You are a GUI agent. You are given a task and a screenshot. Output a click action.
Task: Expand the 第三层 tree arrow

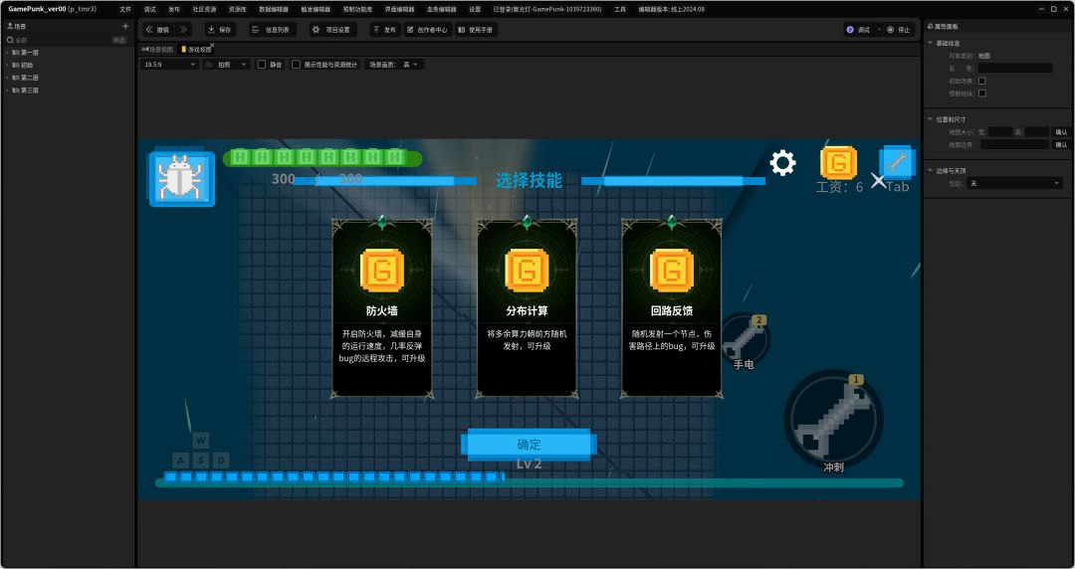point(8,91)
